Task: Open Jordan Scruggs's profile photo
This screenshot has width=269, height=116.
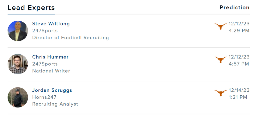Action: point(18,97)
